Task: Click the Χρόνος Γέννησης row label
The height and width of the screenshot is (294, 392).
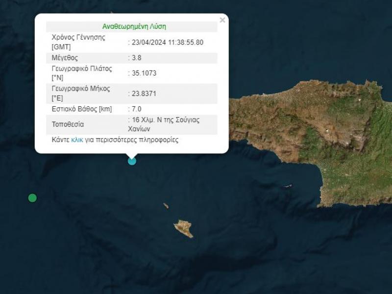Action: pos(78,38)
